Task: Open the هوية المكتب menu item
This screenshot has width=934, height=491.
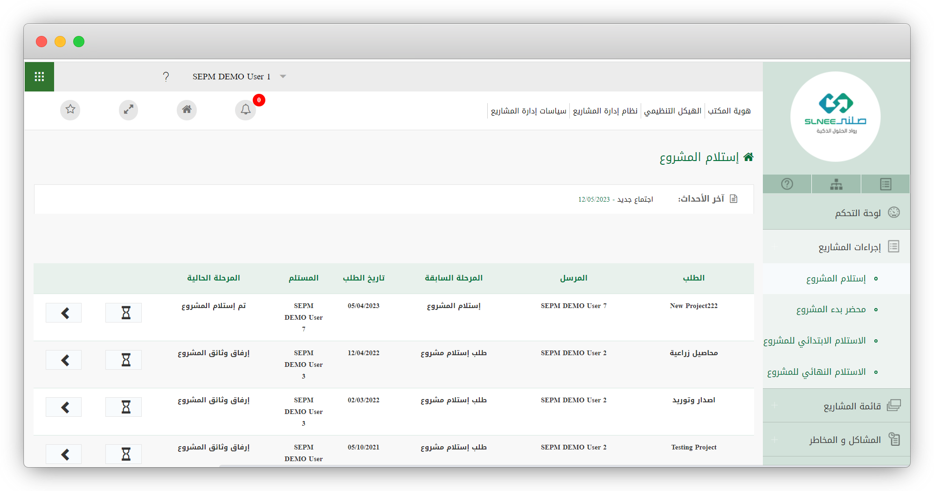Action: click(x=729, y=111)
